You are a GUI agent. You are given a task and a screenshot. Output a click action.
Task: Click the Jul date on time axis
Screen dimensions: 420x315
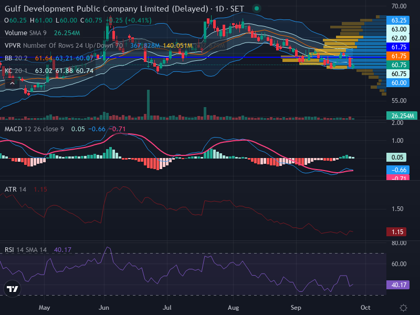167,308
